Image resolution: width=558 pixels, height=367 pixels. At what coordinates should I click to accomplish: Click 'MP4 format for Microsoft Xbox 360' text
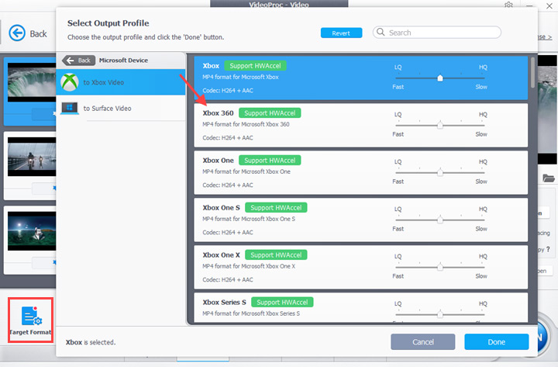pyautogui.click(x=246, y=124)
